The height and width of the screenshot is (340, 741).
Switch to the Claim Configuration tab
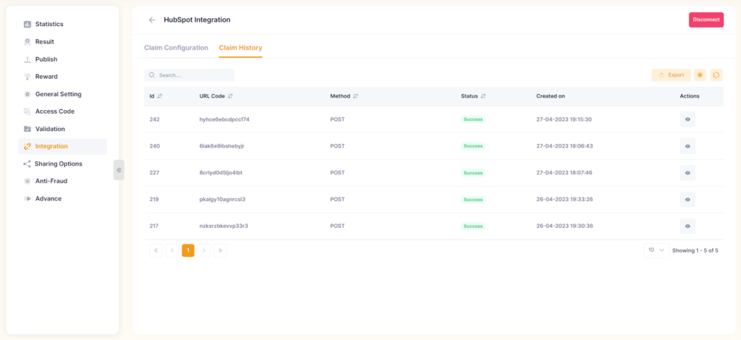pos(176,48)
